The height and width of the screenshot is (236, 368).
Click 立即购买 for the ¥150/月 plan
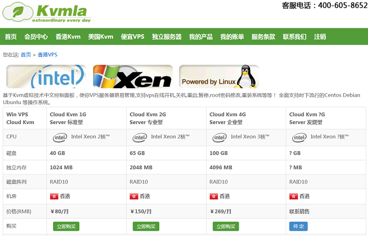[x=146, y=227]
